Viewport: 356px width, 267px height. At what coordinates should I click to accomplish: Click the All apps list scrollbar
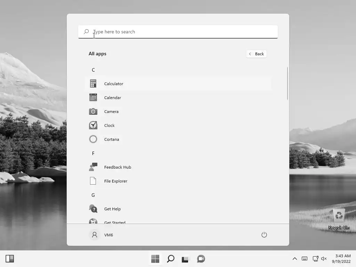click(288, 83)
